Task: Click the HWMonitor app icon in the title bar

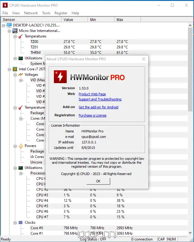Action: coord(5,5)
